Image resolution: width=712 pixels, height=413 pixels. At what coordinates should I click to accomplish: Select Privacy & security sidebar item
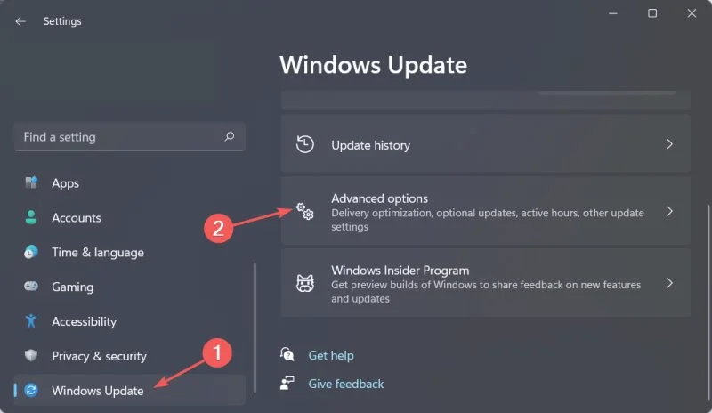pyautogui.click(x=129, y=356)
